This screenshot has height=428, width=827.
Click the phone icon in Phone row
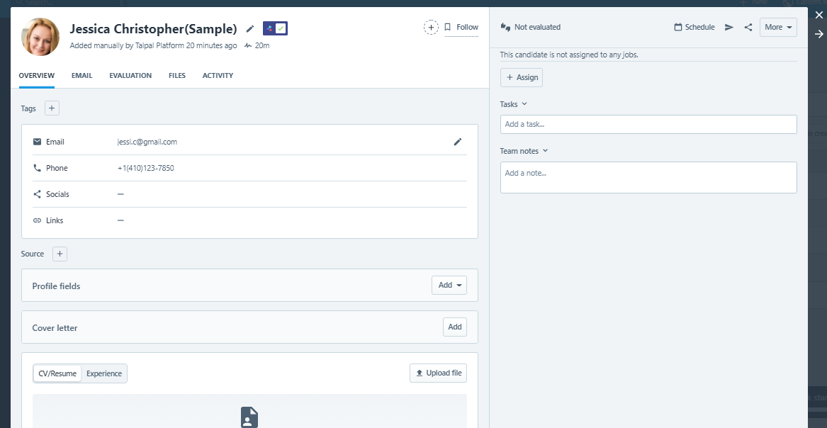[37, 168]
